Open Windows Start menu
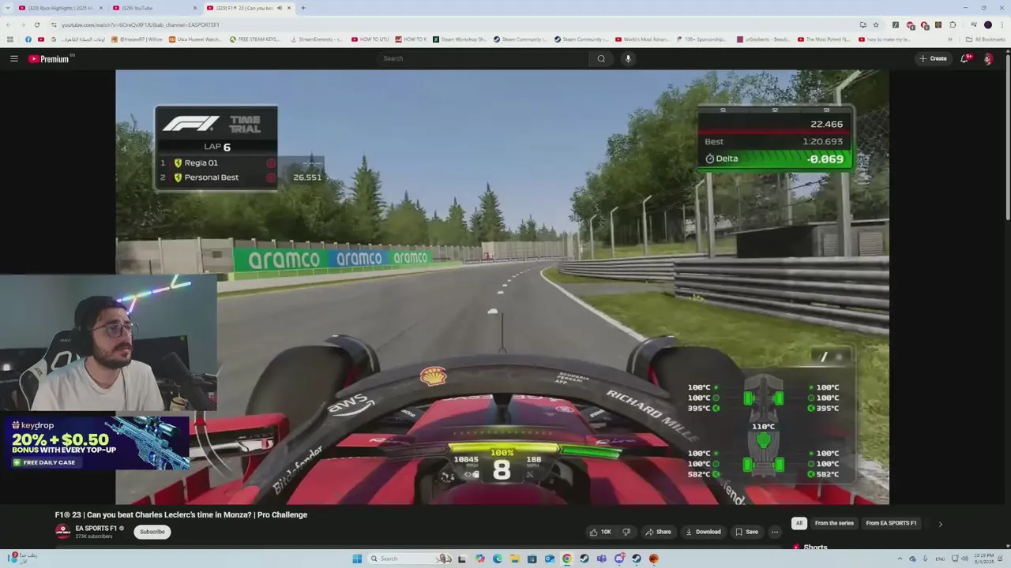 pos(357,559)
